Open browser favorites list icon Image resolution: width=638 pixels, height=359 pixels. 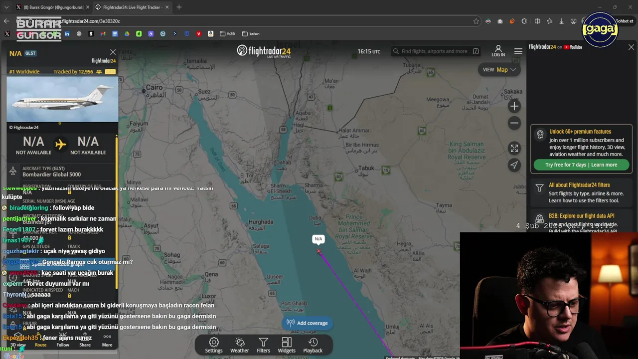click(549, 21)
